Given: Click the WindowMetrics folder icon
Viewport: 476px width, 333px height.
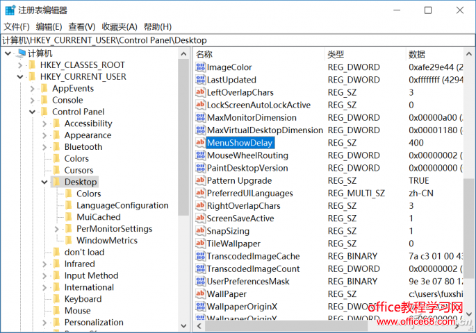Looking at the screenshot, I should pyautogui.click(x=69, y=241).
